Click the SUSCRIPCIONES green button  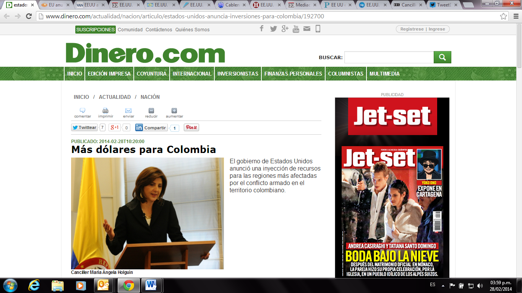tap(95, 29)
